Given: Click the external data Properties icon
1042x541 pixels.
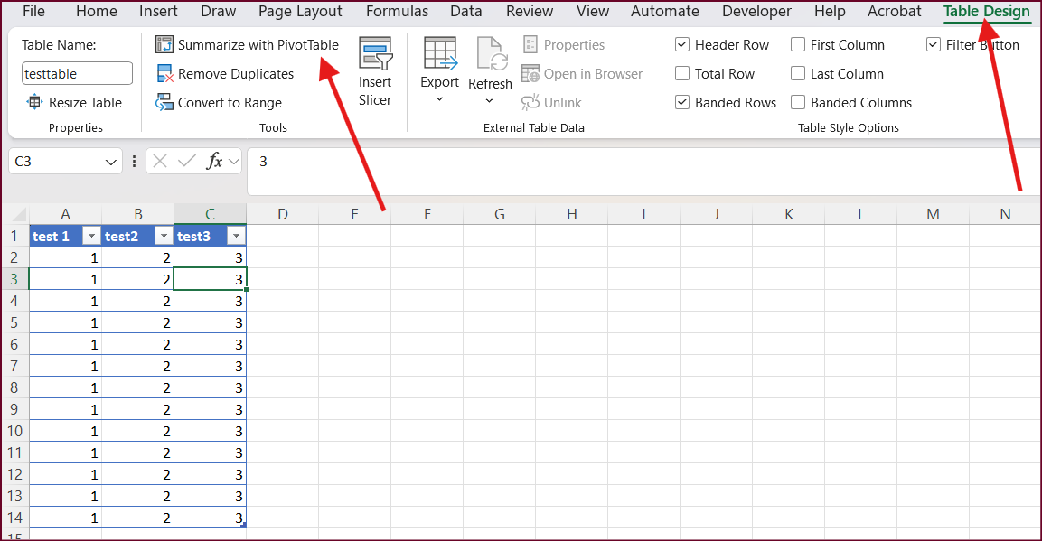Looking at the screenshot, I should [x=530, y=44].
